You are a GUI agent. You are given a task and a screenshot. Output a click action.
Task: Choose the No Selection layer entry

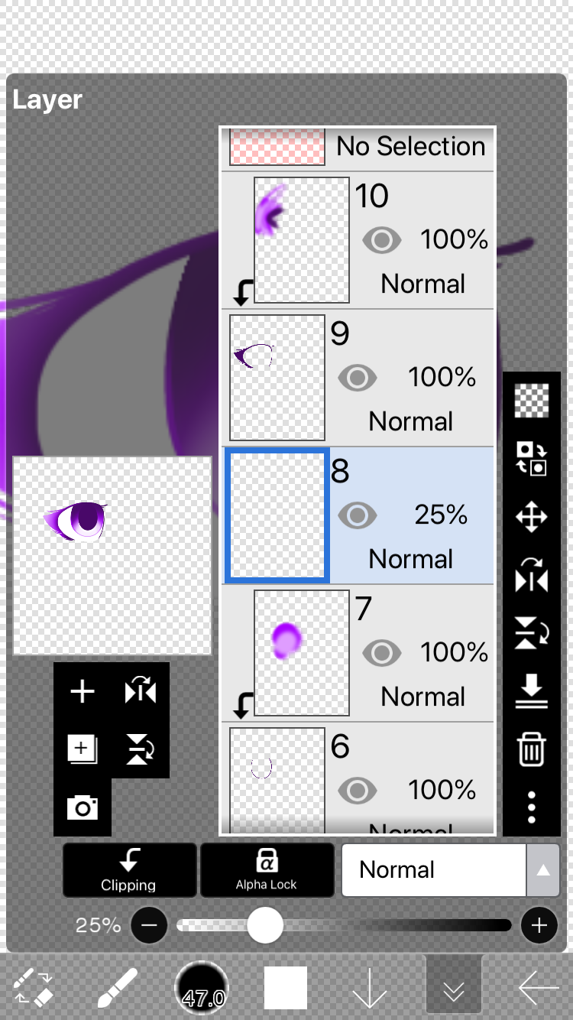(x=358, y=148)
